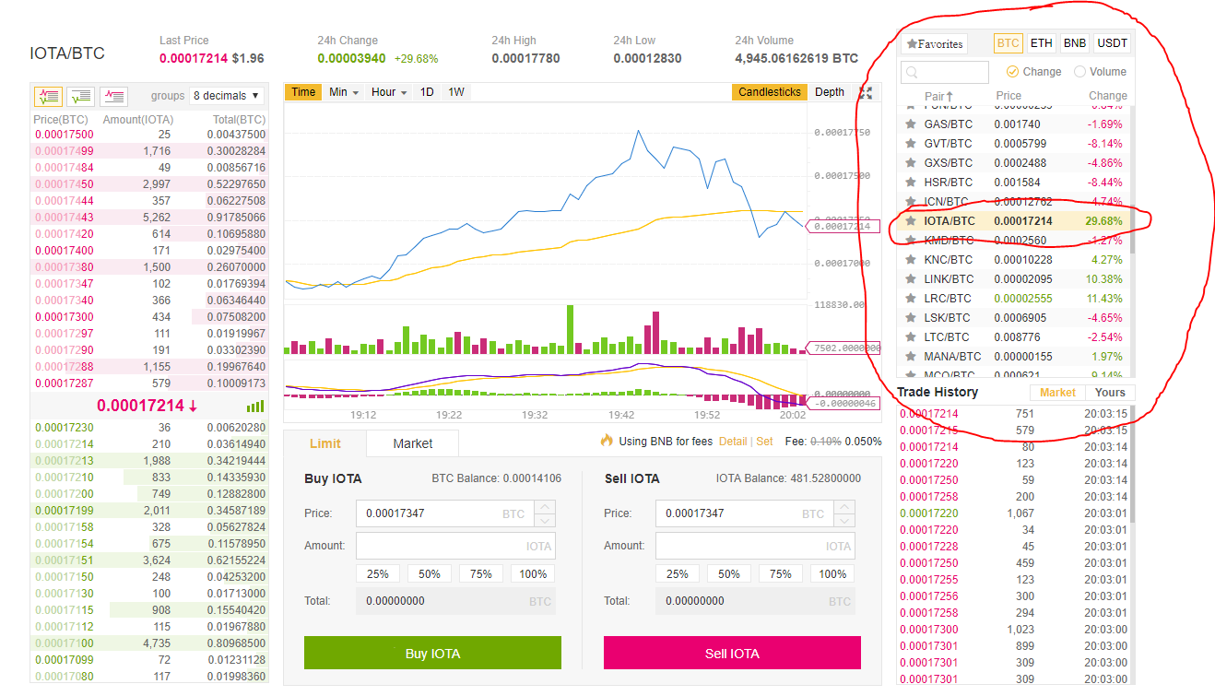
Task: Focus the sell Amount input field
Action: (x=755, y=546)
